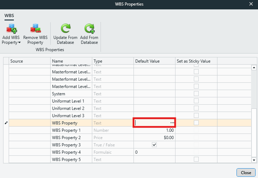Viewport: 258px width, 178px height.
Task: Click the Remove WBS Property icon
Action: click(x=35, y=29)
